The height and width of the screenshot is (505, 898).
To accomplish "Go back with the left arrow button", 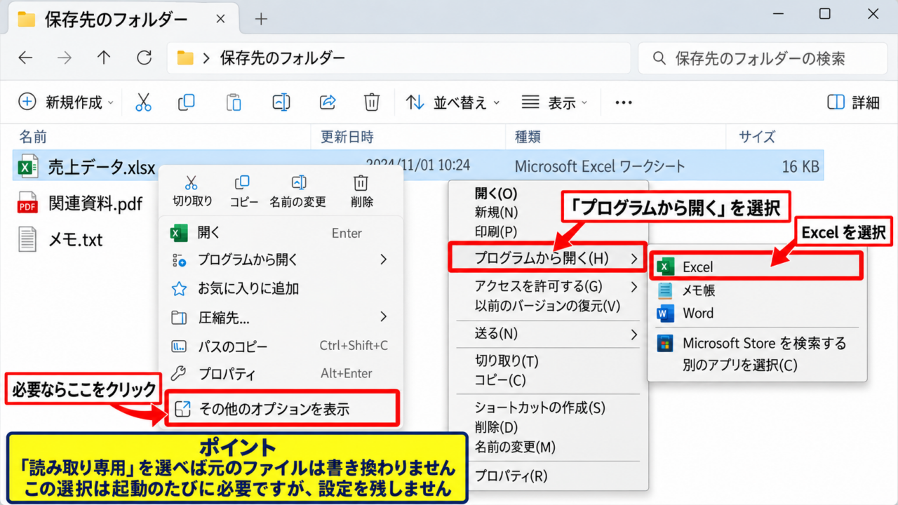I will pyautogui.click(x=26, y=58).
